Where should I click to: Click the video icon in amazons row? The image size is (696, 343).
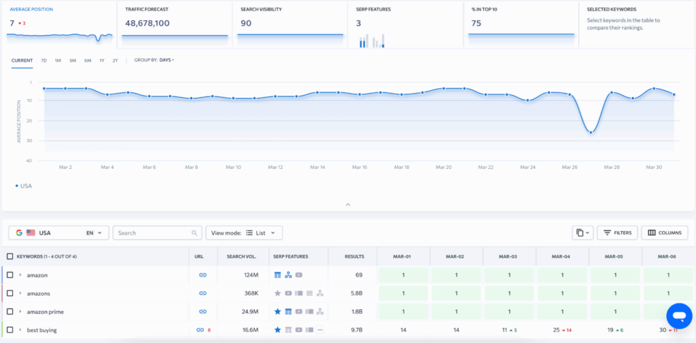(288, 293)
